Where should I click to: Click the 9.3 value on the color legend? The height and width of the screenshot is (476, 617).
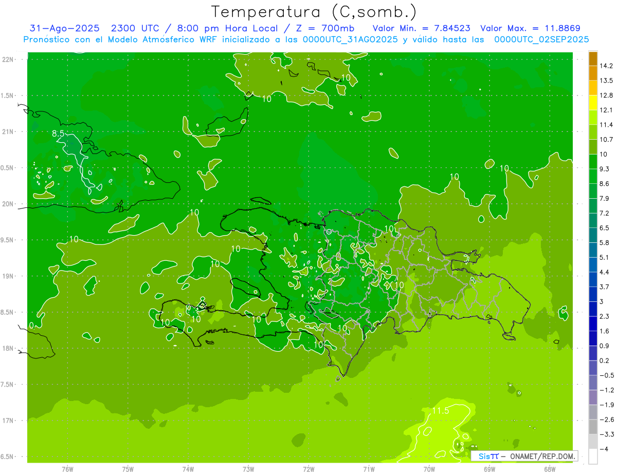coord(605,169)
